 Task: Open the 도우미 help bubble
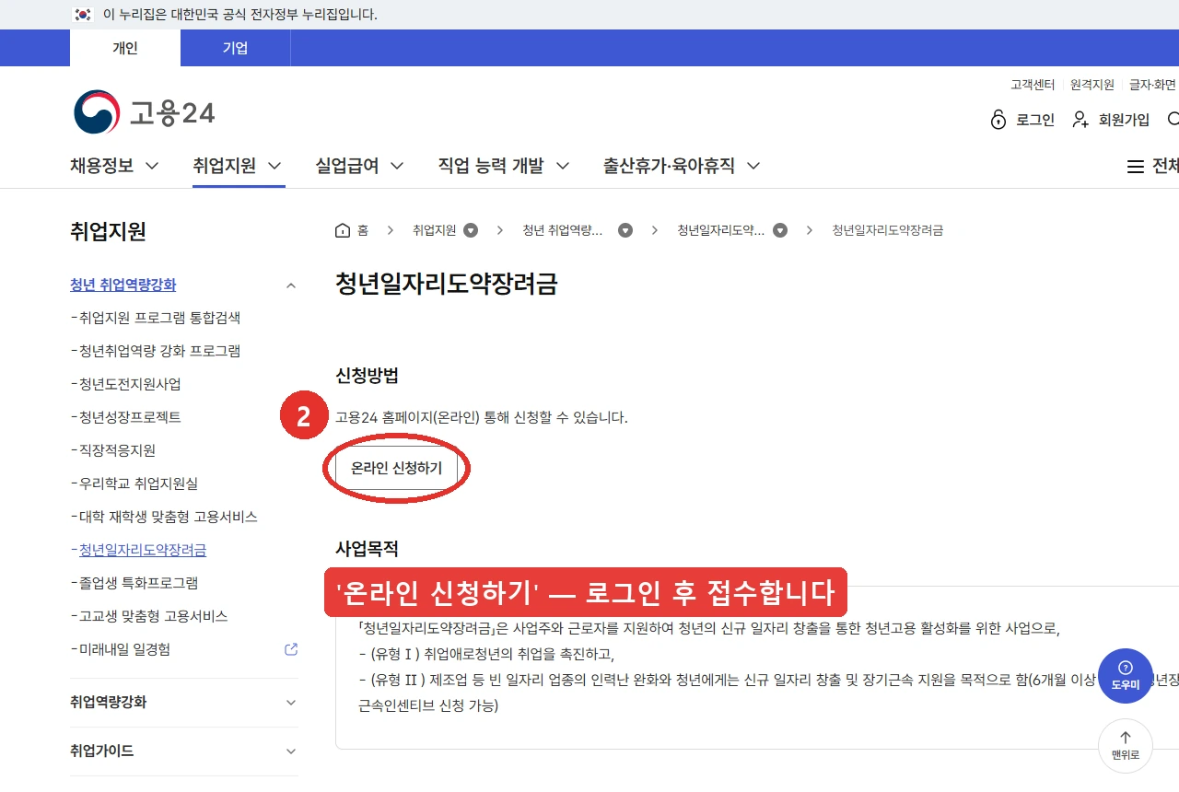tap(1125, 675)
